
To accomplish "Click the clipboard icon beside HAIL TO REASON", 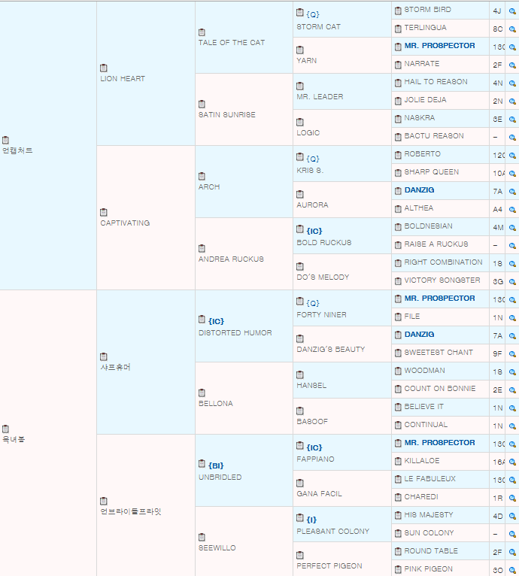I will click(x=398, y=83).
